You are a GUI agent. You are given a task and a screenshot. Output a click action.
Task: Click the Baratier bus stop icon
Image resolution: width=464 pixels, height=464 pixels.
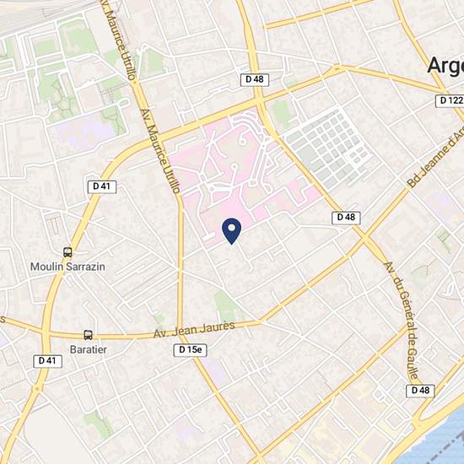click(88, 335)
